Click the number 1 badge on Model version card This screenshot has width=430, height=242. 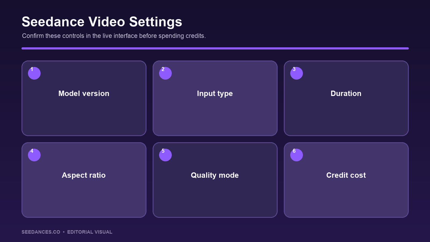(34, 73)
